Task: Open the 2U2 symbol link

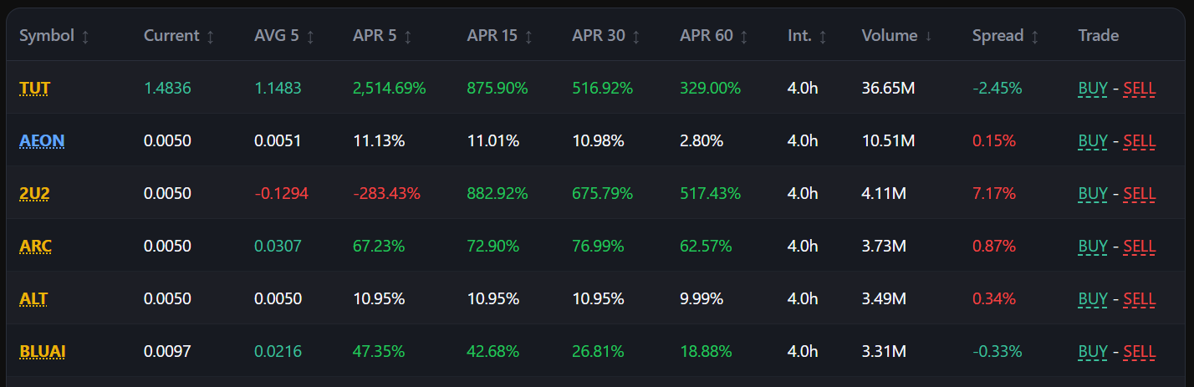Action: [x=35, y=193]
